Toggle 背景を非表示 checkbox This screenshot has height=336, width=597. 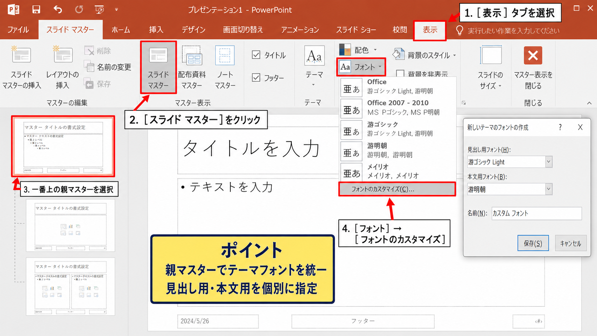point(423,74)
